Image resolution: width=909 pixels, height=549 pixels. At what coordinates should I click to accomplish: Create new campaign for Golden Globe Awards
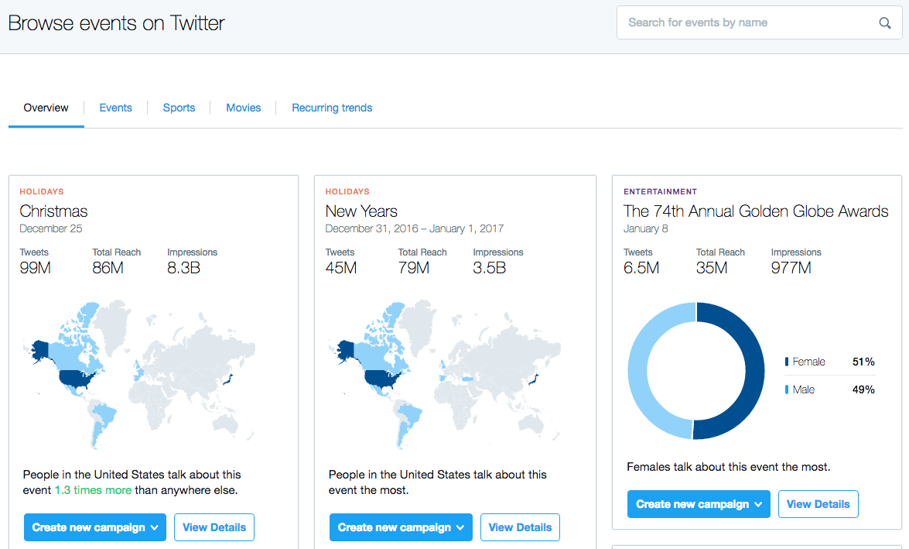pos(699,504)
